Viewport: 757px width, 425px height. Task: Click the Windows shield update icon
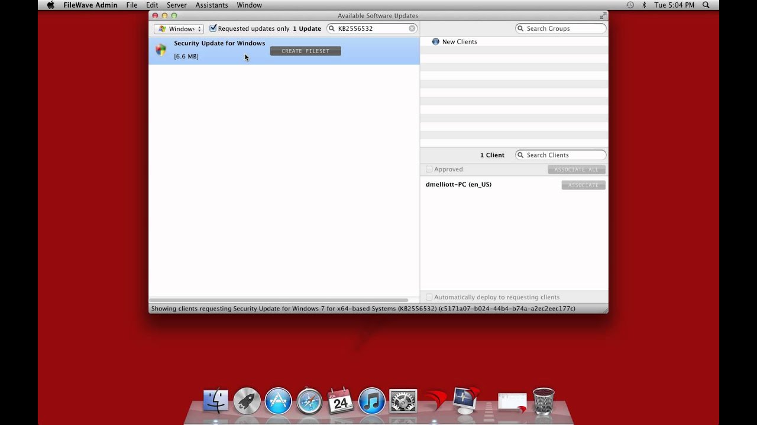point(161,50)
